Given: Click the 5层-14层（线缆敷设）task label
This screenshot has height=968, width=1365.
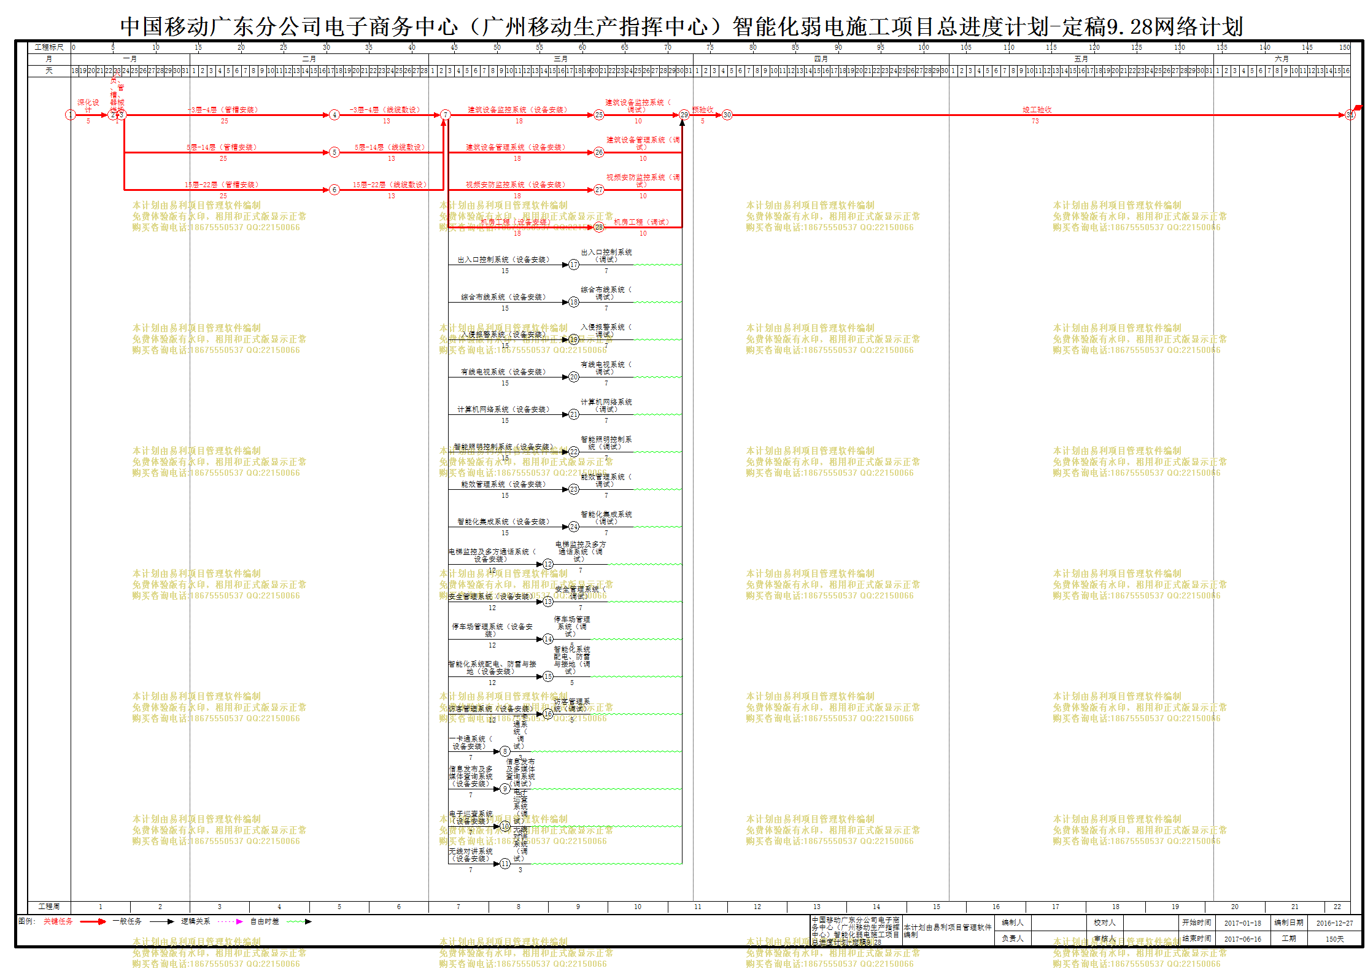Looking at the screenshot, I should [x=390, y=147].
